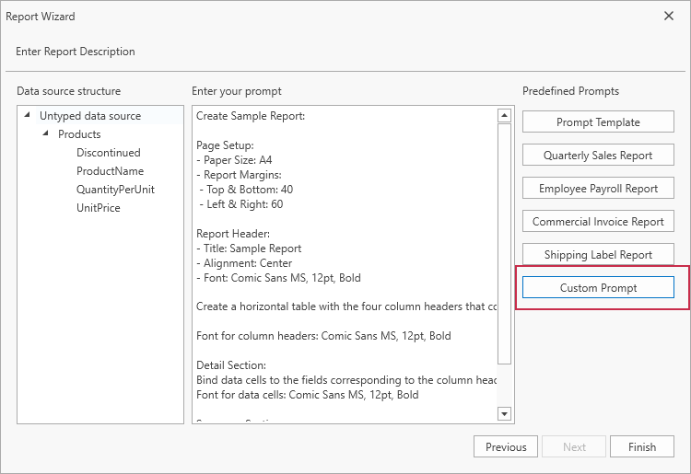This screenshot has width=691, height=474.
Task: Pick the Employee Payroll Report prompt
Action: [x=598, y=189]
